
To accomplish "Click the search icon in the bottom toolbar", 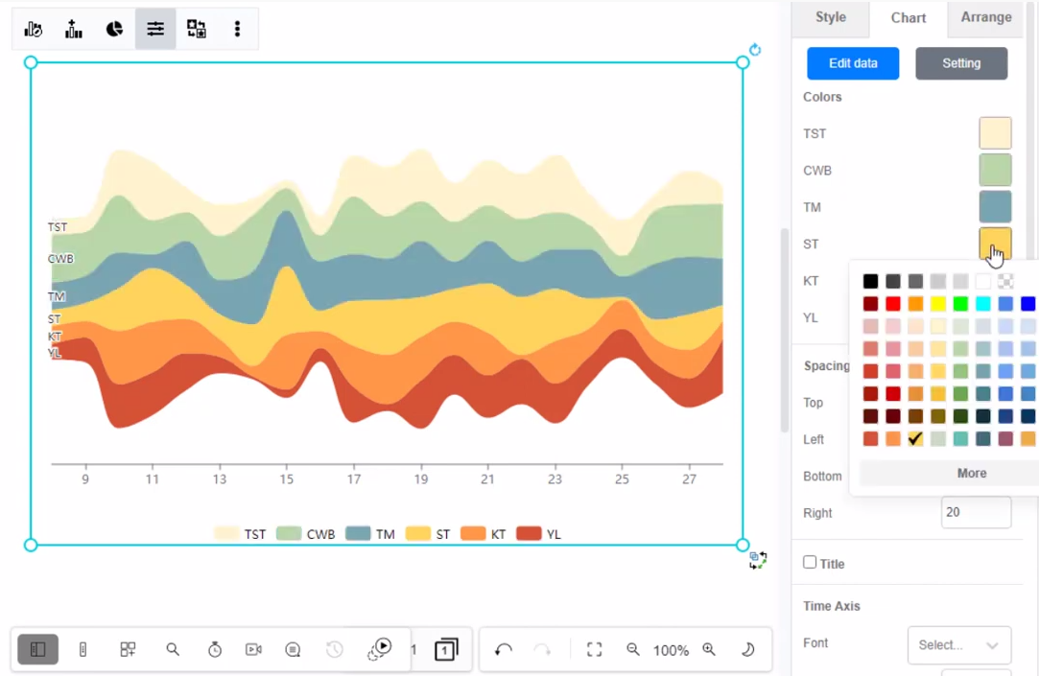I will 173,649.
